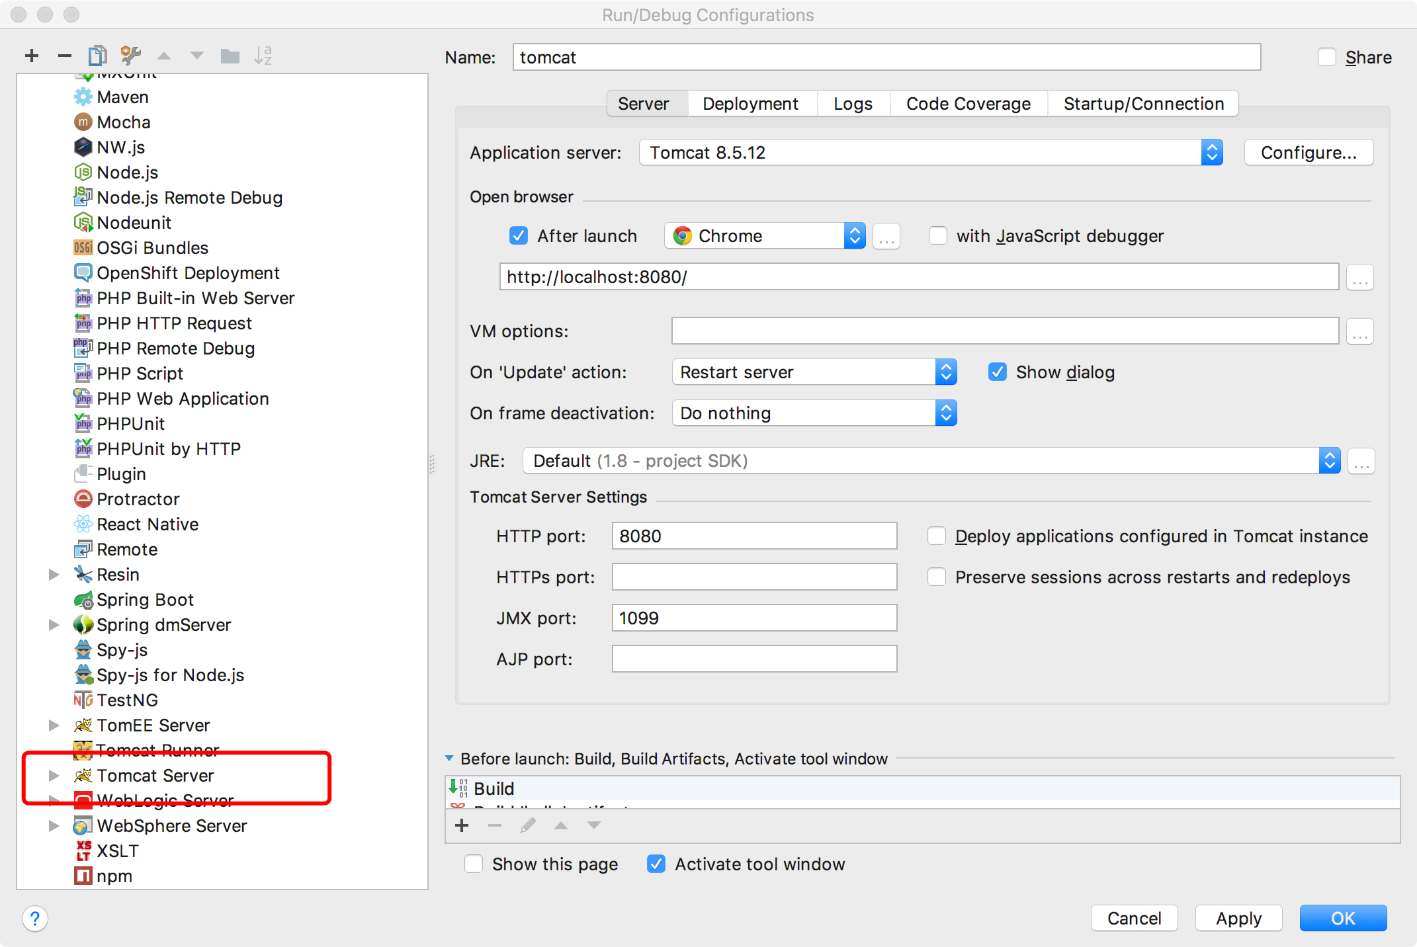The width and height of the screenshot is (1417, 947).
Task: Open Application server dropdown
Action: coord(931,153)
